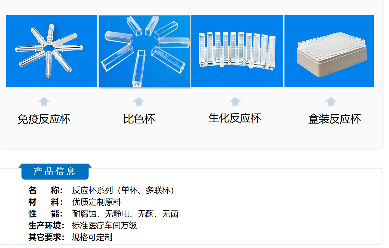The height and width of the screenshot is (248, 389).
Task: Click the environment text 标准医疗车间万级
Action: pos(104,225)
